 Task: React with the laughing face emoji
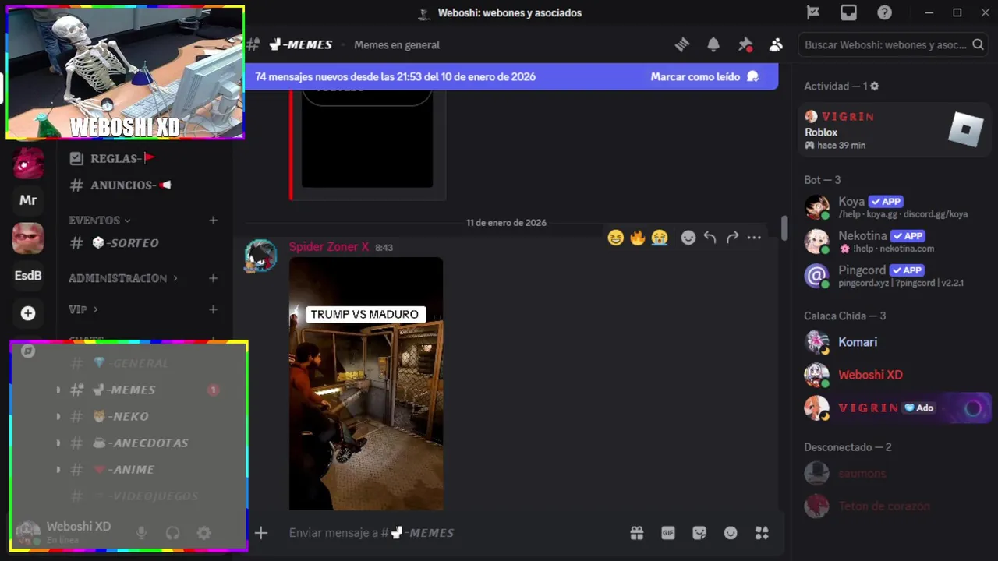pos(616,238)
